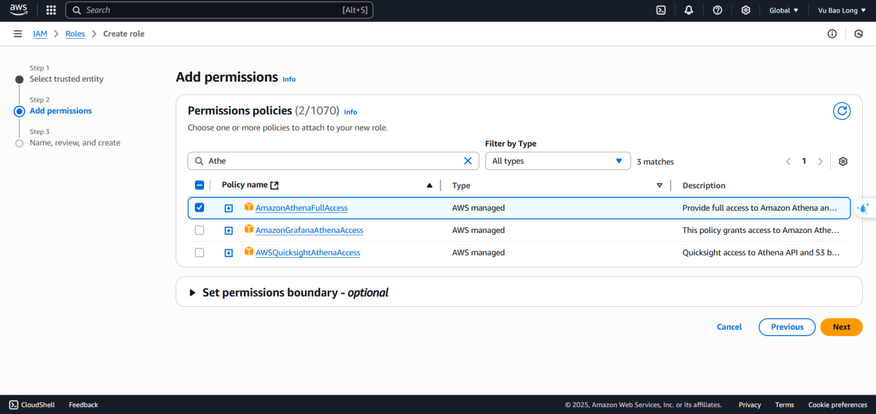Click the 'AWS managed' type of AmazonGrafanaAthenaAccess
Image resolution: width=876 pixels, height=414 pixels.
(x=478, y=230)
